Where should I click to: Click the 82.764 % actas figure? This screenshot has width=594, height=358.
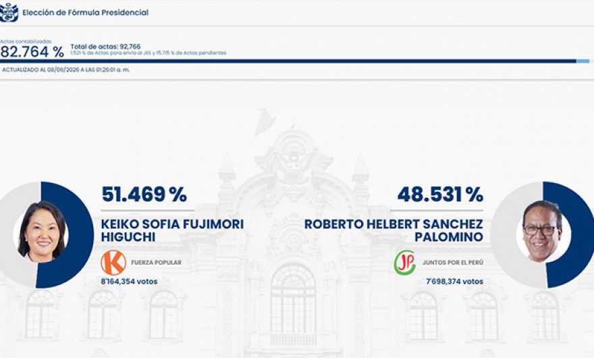click(x=32, y=52)
